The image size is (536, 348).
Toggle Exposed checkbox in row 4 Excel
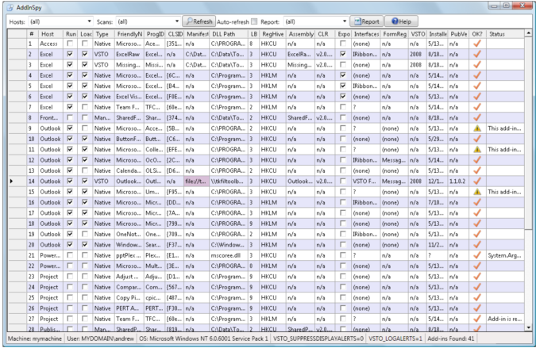click(343, 75)
